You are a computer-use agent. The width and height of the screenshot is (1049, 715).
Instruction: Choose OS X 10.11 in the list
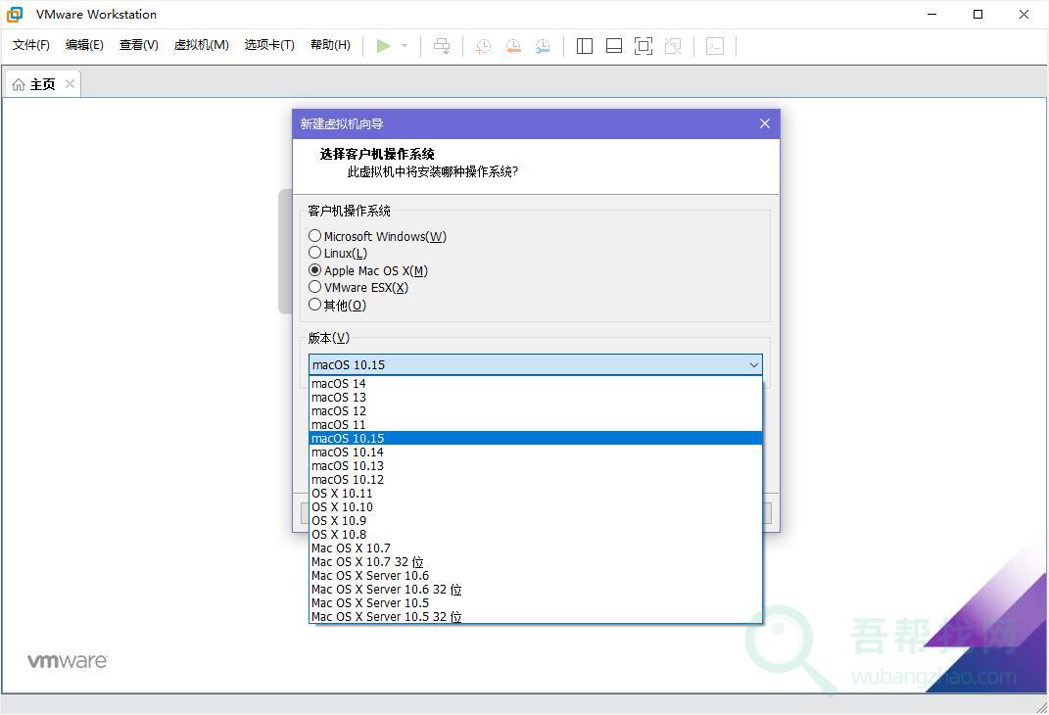click(342, 494)
